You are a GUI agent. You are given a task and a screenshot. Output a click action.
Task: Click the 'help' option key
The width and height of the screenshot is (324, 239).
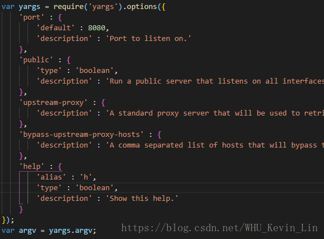tap(31, 167)
